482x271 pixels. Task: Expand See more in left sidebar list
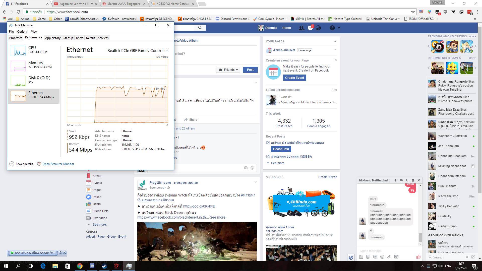tap(100, 225)
